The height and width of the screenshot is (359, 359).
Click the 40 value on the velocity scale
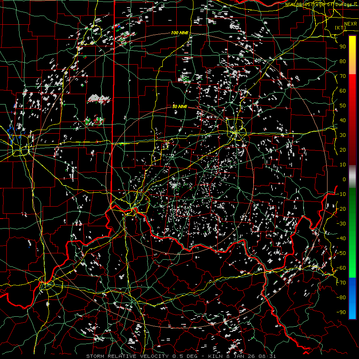point(343,120)
